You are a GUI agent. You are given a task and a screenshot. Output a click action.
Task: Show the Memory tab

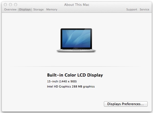52,9
